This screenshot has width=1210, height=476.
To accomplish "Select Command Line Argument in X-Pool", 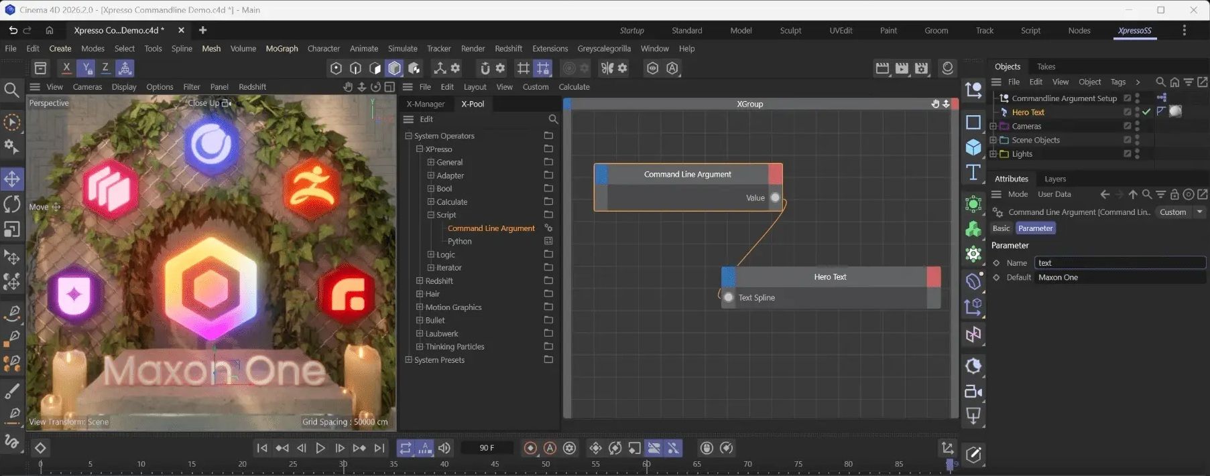I will pyautogui.click(x=491, y=228).
